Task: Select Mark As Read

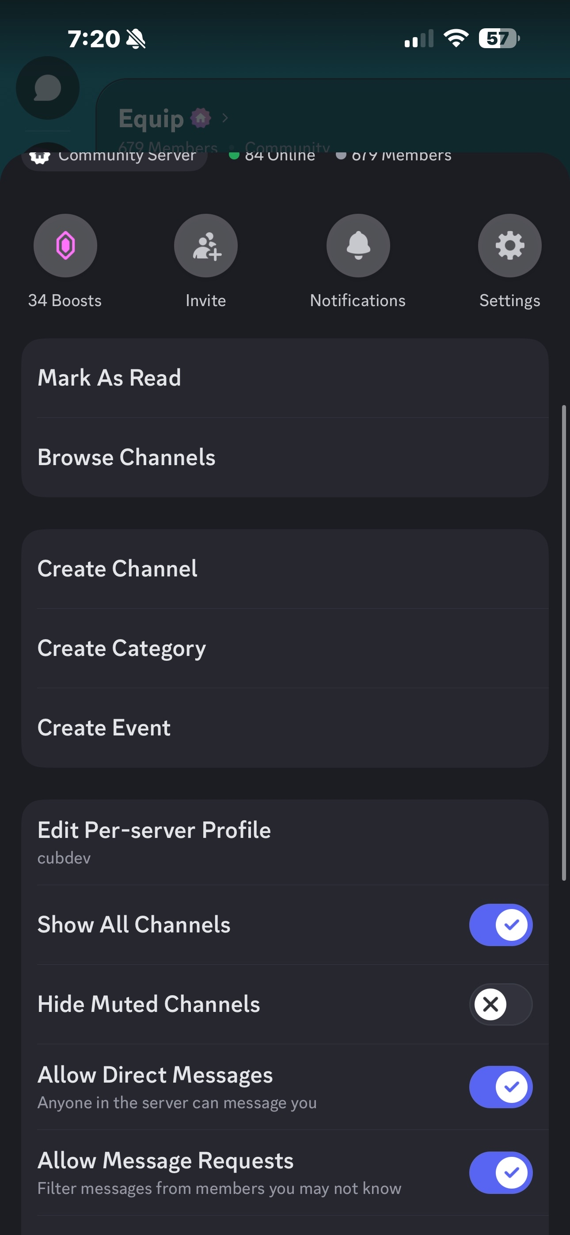Action: click(285, 378)
